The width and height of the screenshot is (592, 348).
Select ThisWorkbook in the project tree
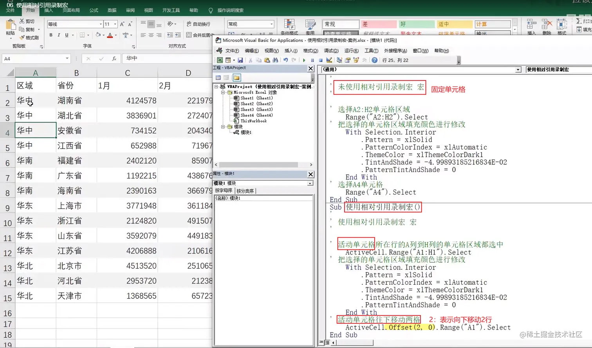click(x=250, y=121)
